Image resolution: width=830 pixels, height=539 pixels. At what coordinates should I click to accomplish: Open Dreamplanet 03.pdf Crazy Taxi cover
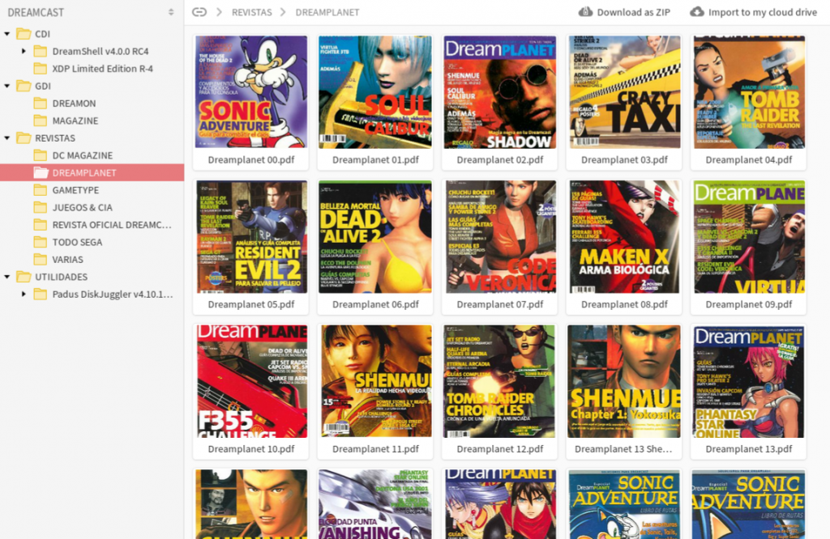623,91
